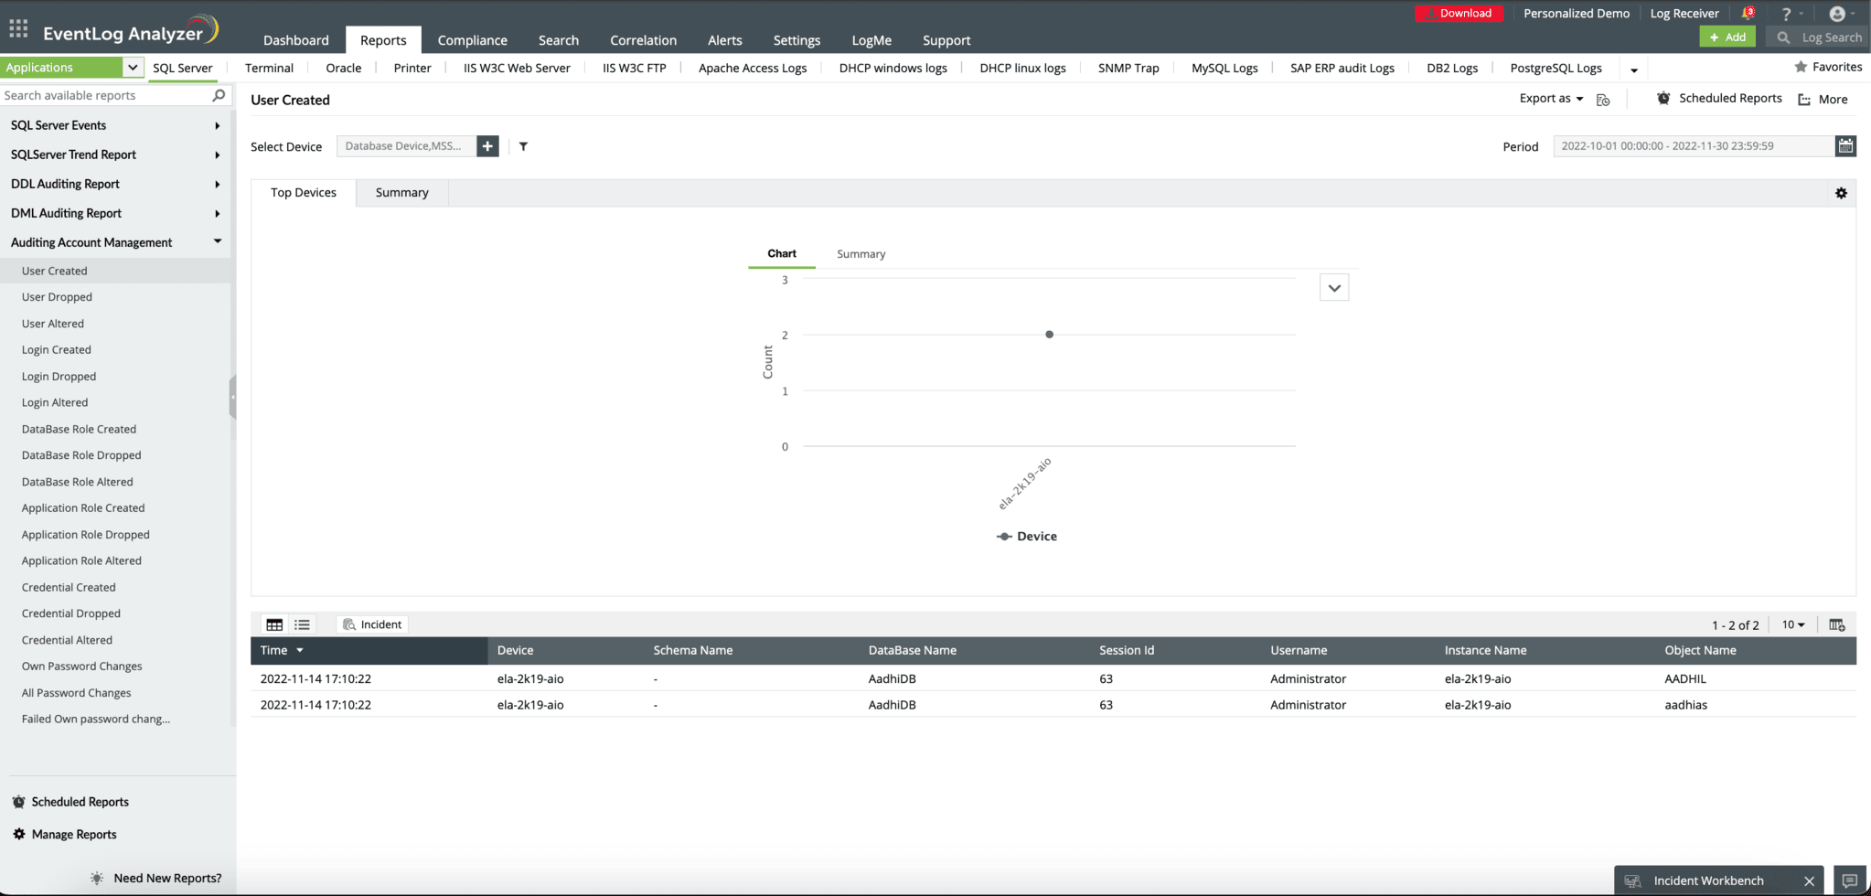Open the Credential Created report
Viewport: 1871px width, 896px height.
click(69, 588)
